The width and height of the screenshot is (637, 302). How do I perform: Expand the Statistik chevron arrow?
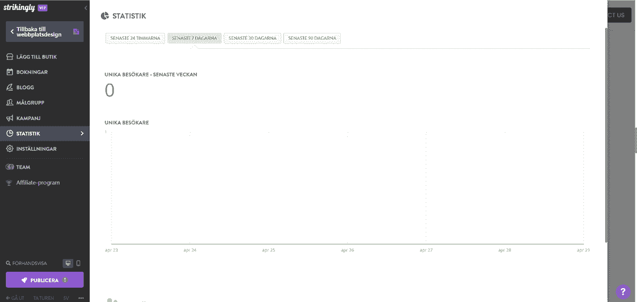(x=82, y=133)
